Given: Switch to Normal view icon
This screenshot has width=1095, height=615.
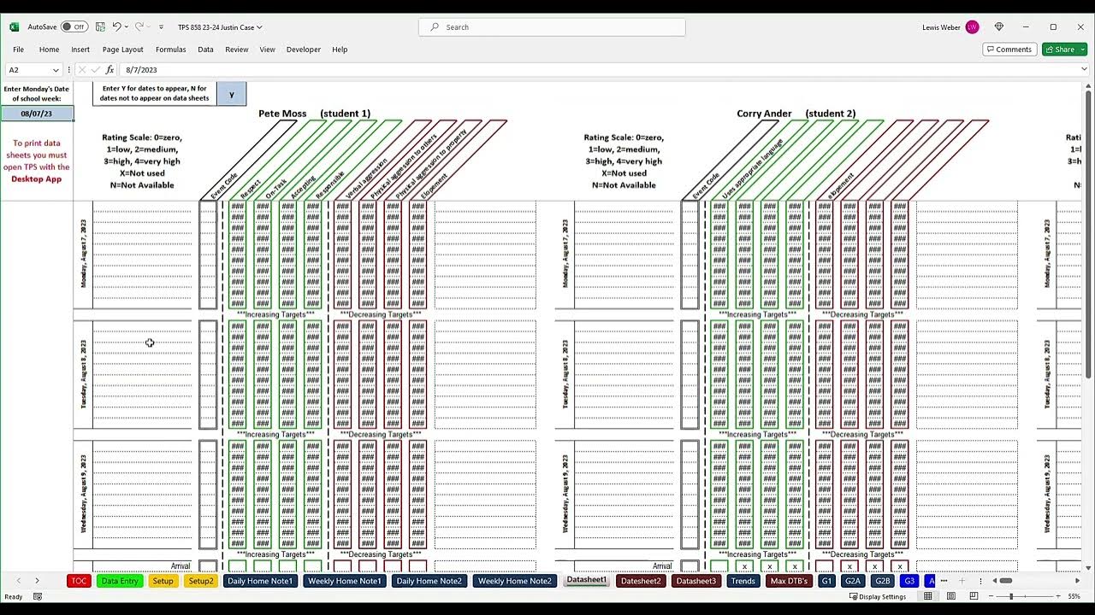Looking at the screenshot, I should (x=928, y=596).
